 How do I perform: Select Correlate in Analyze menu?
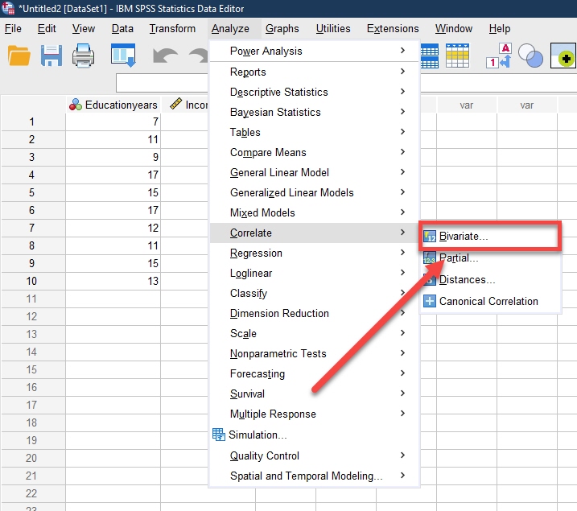click(x=315, y=233)
